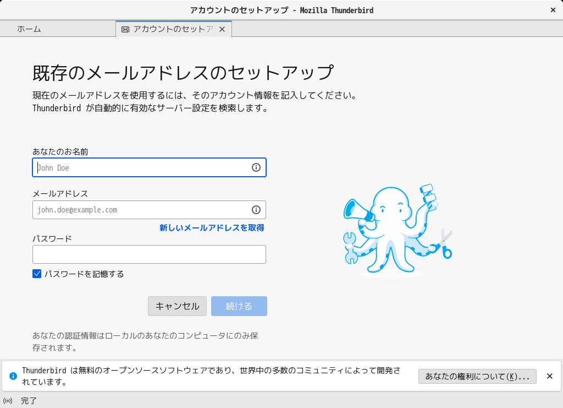Screen dimensions: 563x408
Task: Click the info icon in the name field
Action: pos(256,167)
